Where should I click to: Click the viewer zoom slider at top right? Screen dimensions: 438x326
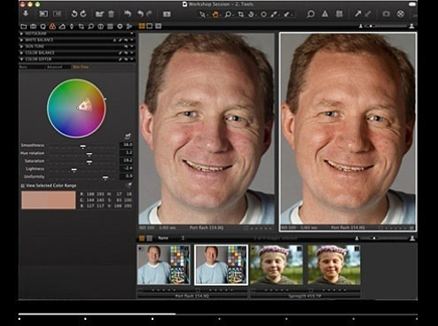click(x=386, y=27)
